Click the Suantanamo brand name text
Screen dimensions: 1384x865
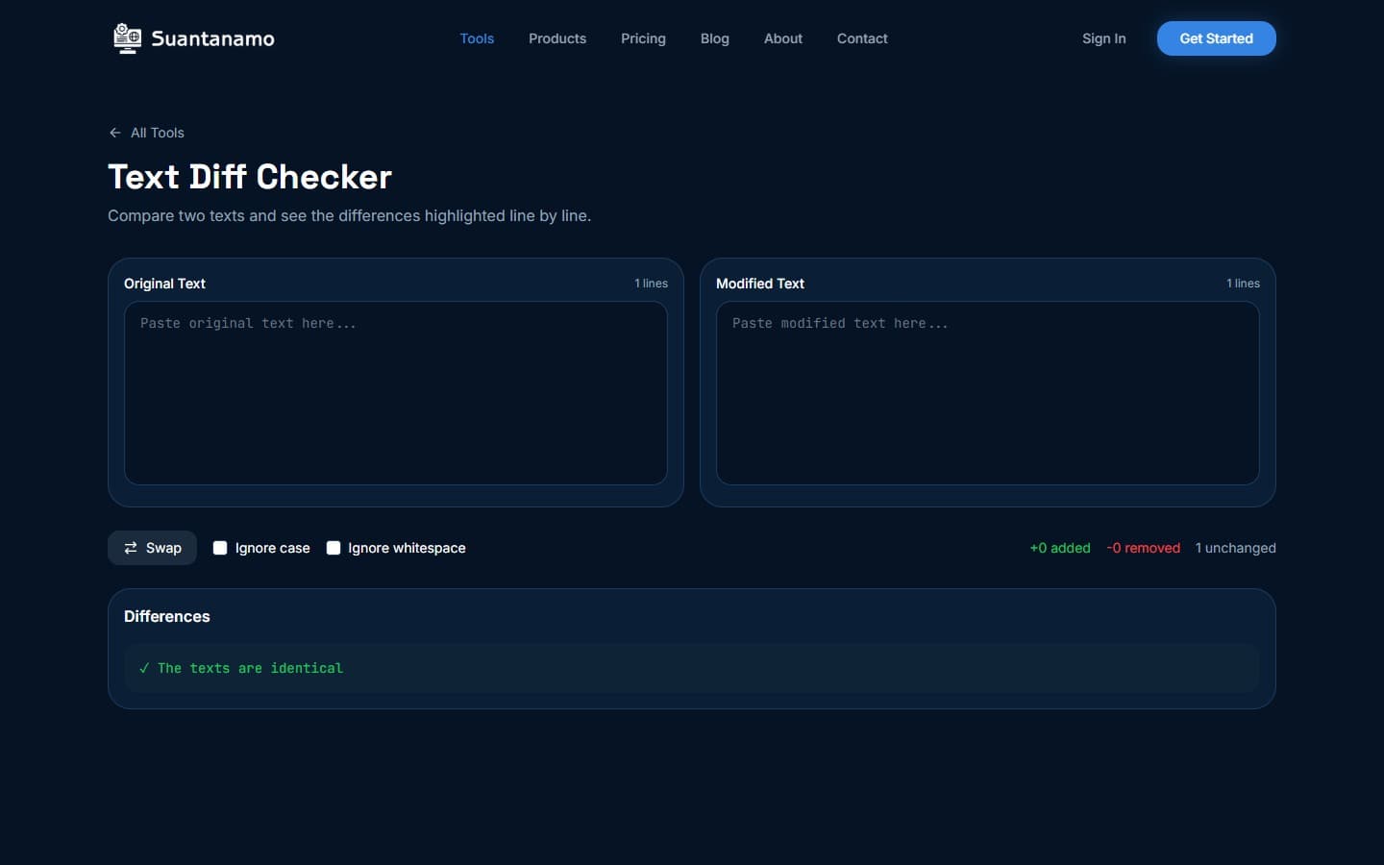click(x=212, y=38)
